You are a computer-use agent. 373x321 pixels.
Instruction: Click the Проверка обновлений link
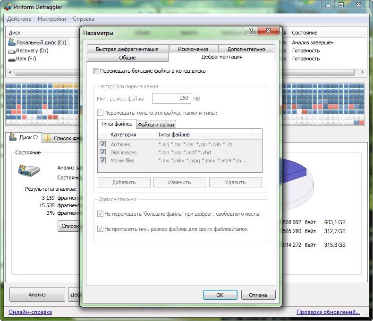pyautogui.click(x=328, y=312)
